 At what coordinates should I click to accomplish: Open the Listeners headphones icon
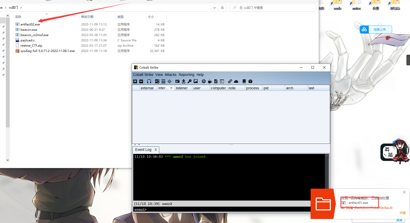[x=149, y=81]
